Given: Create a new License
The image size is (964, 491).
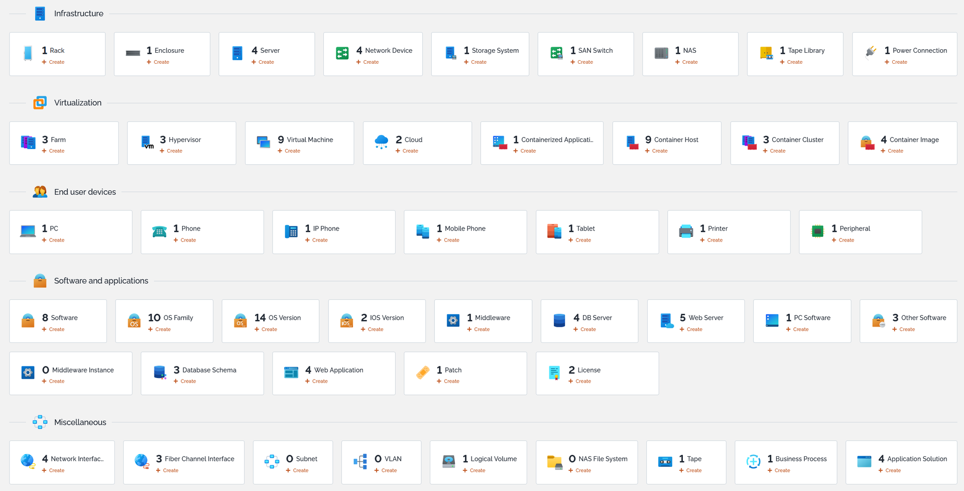Looking at the screenshot, I should tap(579, 382).
